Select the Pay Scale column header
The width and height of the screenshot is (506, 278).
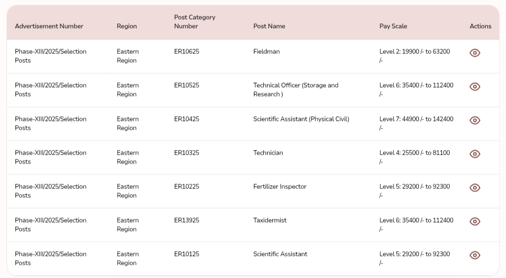393,26
